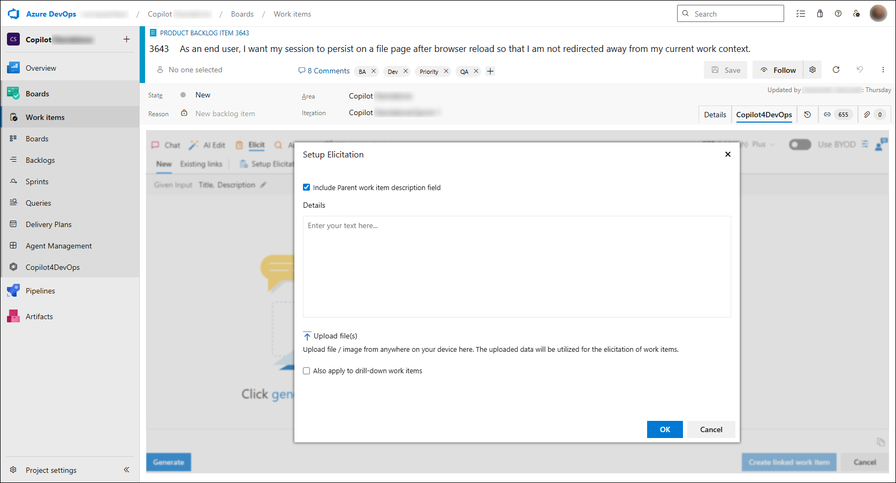The image size is (896, 483).
Task: Open follow settings gear icon
Action: pos(813,70)
